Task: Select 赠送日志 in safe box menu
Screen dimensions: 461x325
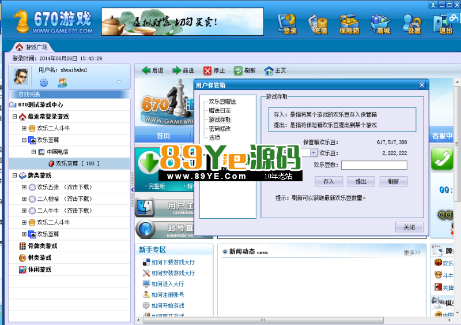Action: pos(220,110)
